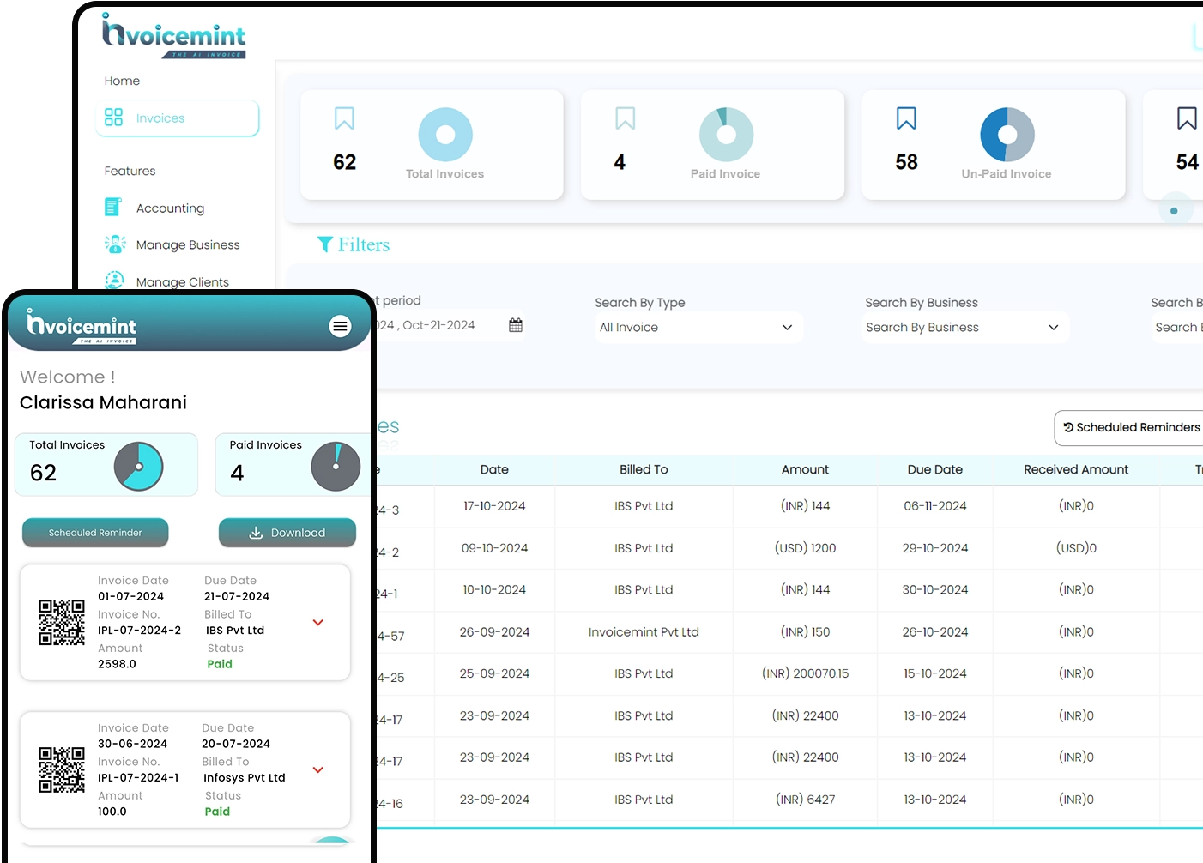This screenshot has height=863, width=1203.
Task: Open Accounting from sidebar features
Action: pos(170,208)
